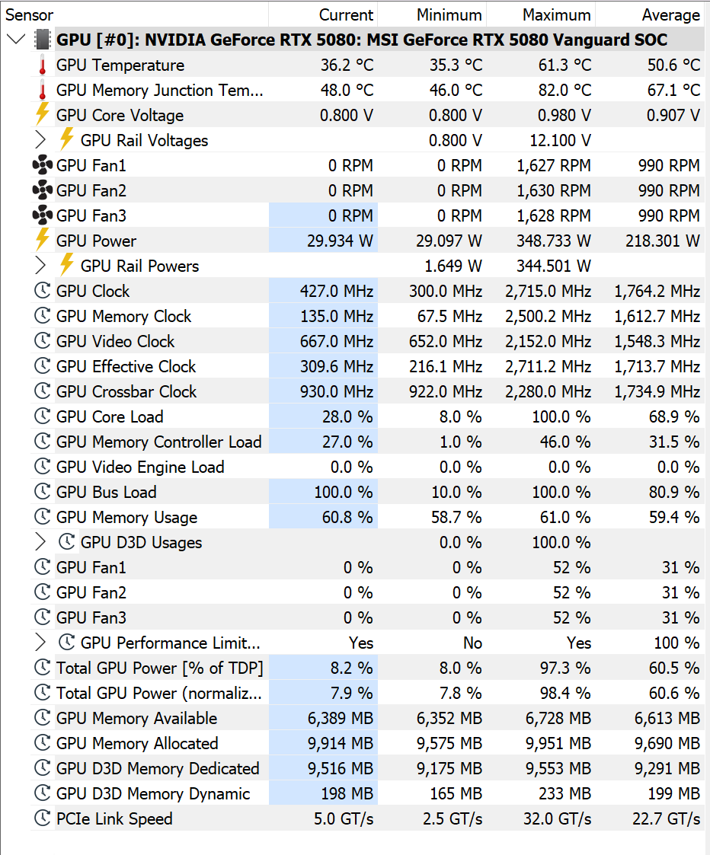Expand the GPU Performance Limit subgroup

[40, 643]
